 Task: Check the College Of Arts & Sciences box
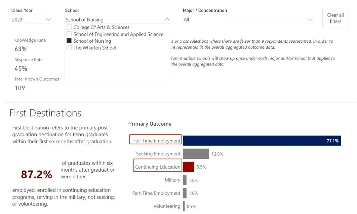[x=69, y=27]
